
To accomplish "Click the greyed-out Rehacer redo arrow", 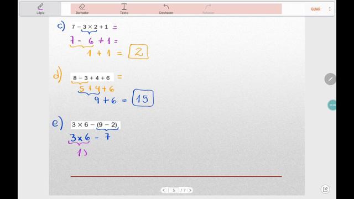I will pos(208,9).
